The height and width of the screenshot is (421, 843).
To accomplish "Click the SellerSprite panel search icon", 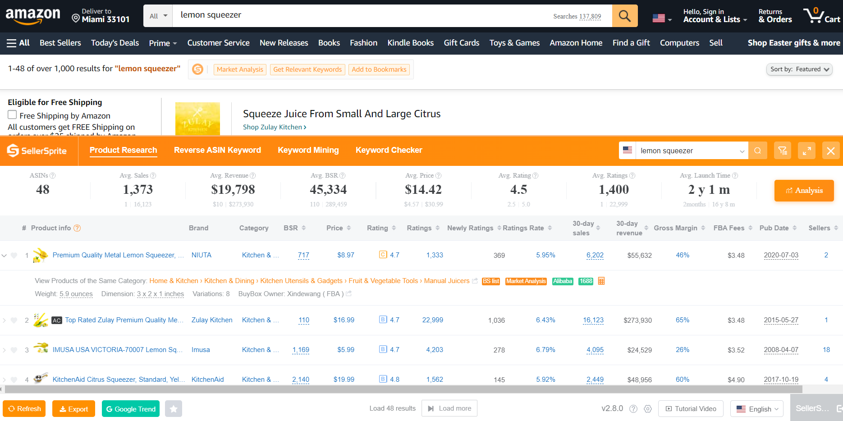I will coord(758,151).
